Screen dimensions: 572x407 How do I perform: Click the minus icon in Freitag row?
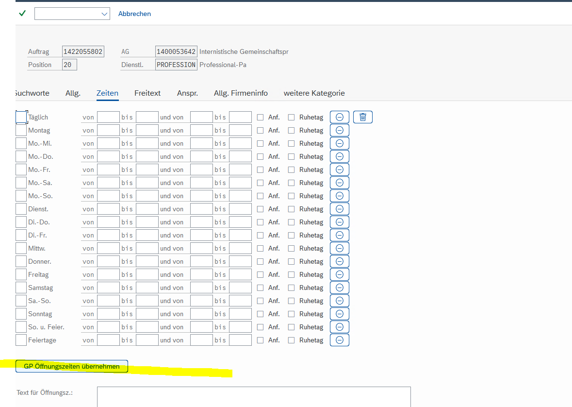click(x=340, y=275)
